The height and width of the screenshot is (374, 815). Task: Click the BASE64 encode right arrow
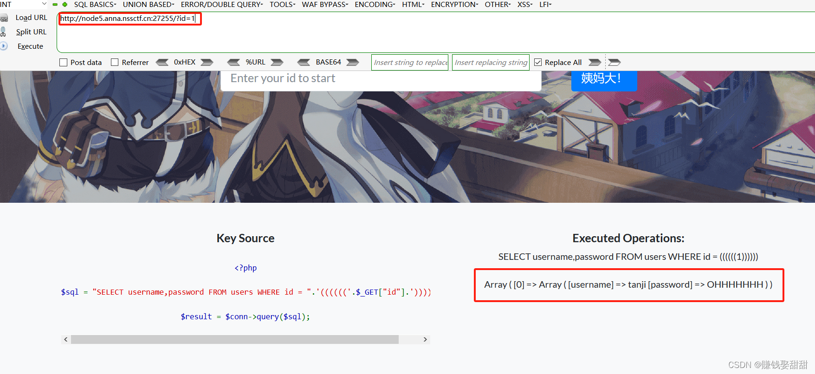pyautogui.click(x=353, y=62)
